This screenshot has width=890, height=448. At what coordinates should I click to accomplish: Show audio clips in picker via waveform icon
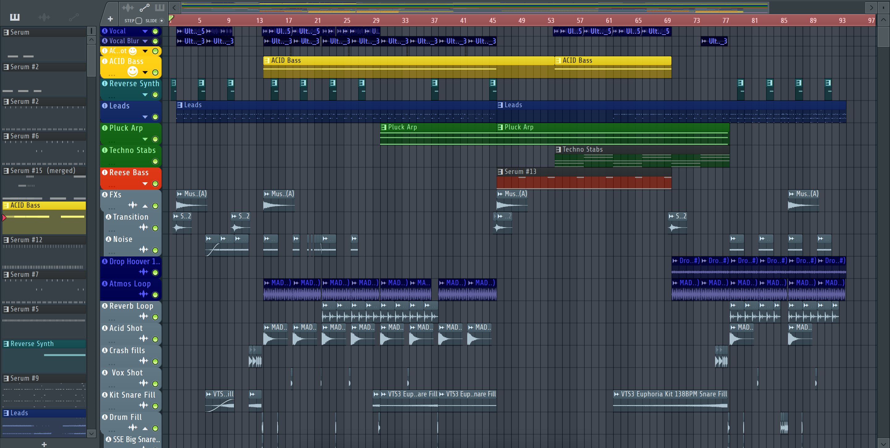pyautogui.click(x=44, y=17)
